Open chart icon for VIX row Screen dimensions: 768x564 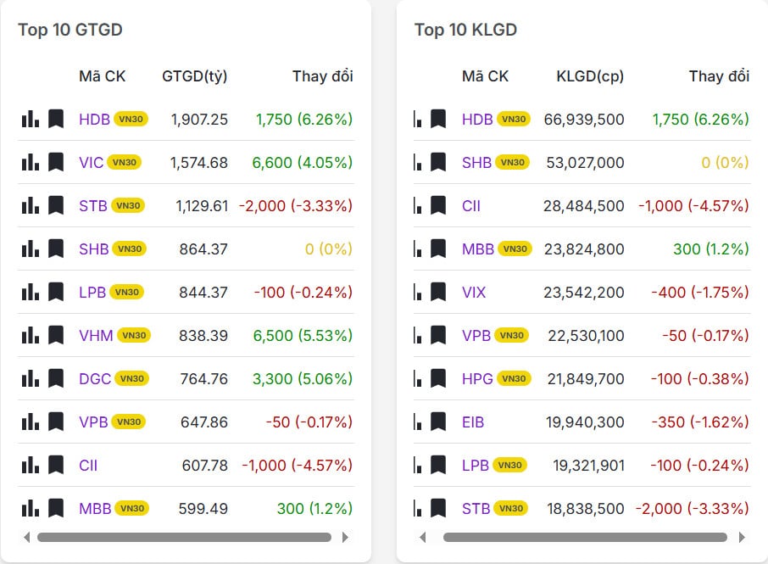tap(417, 292)
